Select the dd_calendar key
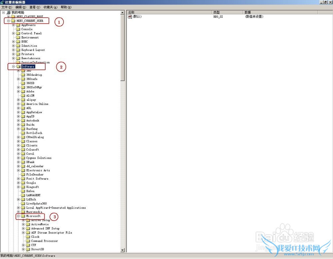 35,166
